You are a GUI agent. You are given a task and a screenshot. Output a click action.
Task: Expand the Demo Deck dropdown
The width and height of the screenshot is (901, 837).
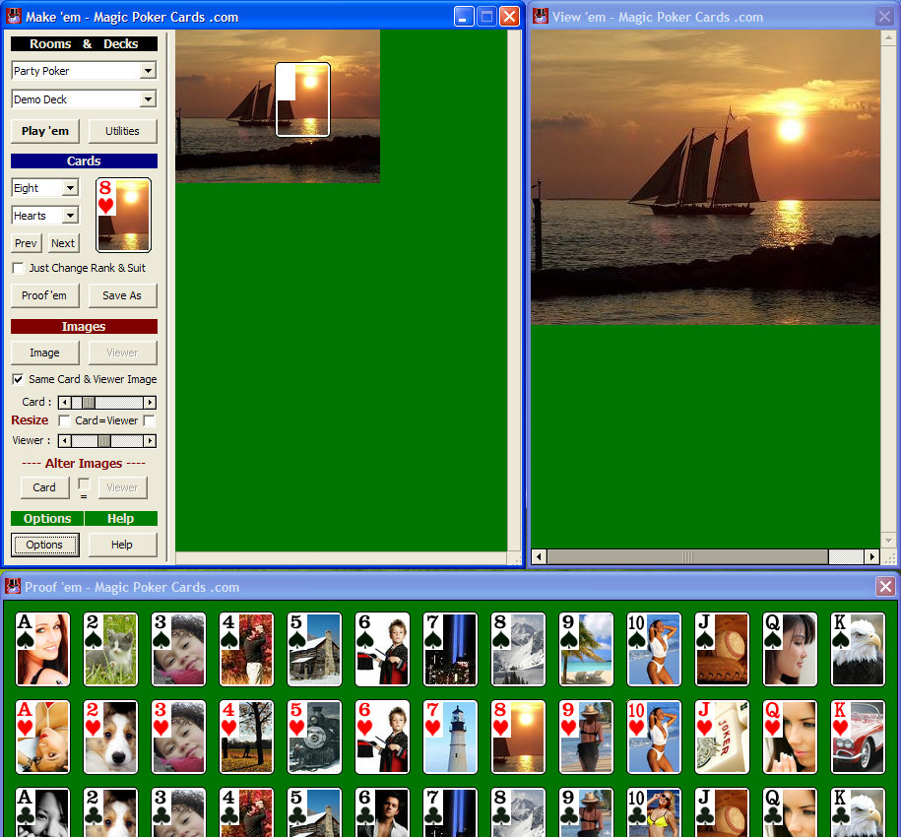pyautogui.click(x=148, y=99)
